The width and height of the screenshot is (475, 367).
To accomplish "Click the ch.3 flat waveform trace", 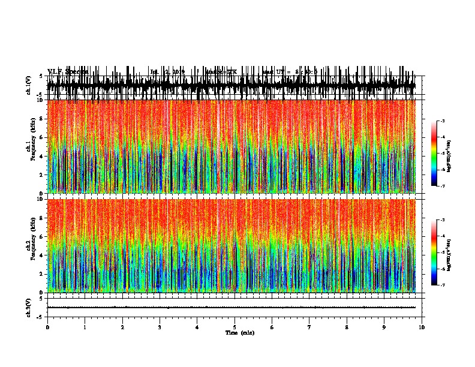I will point(232,308).
